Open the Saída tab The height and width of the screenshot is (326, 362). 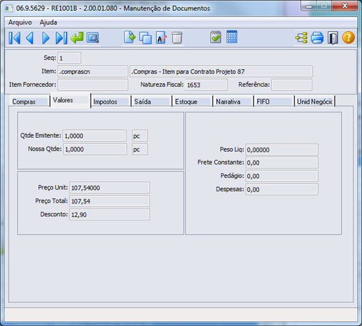pyautogui.click(x=151, y=101)
